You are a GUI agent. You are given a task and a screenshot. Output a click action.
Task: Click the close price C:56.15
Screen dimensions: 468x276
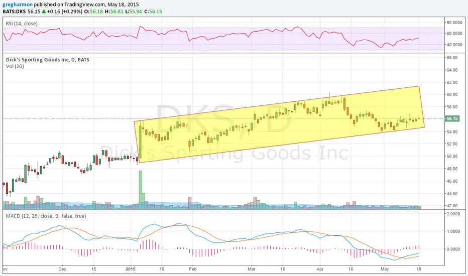[x=153, y=12]
